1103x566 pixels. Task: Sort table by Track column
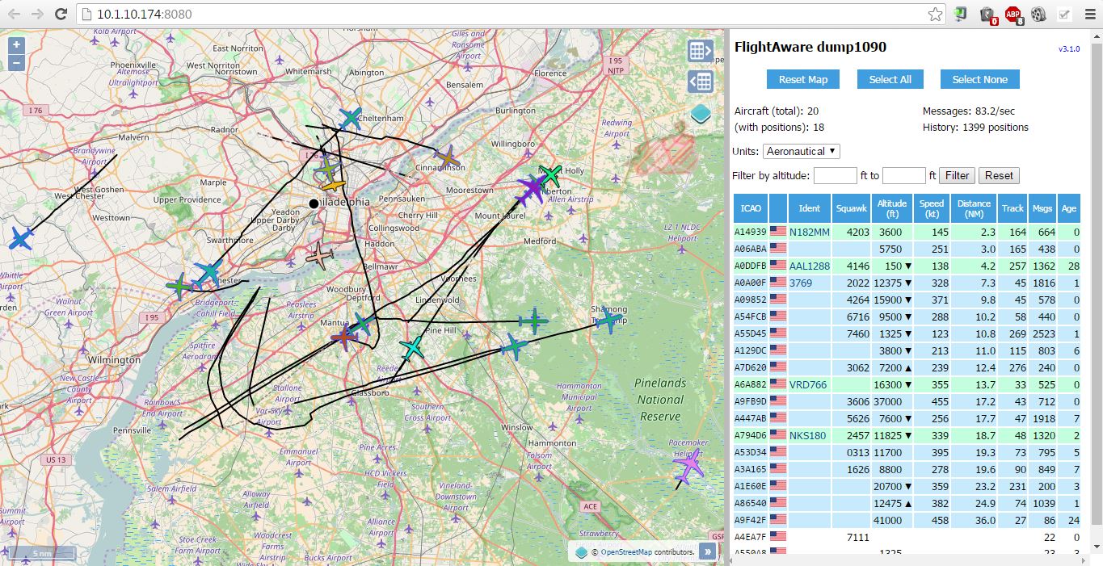(1012, 208)
